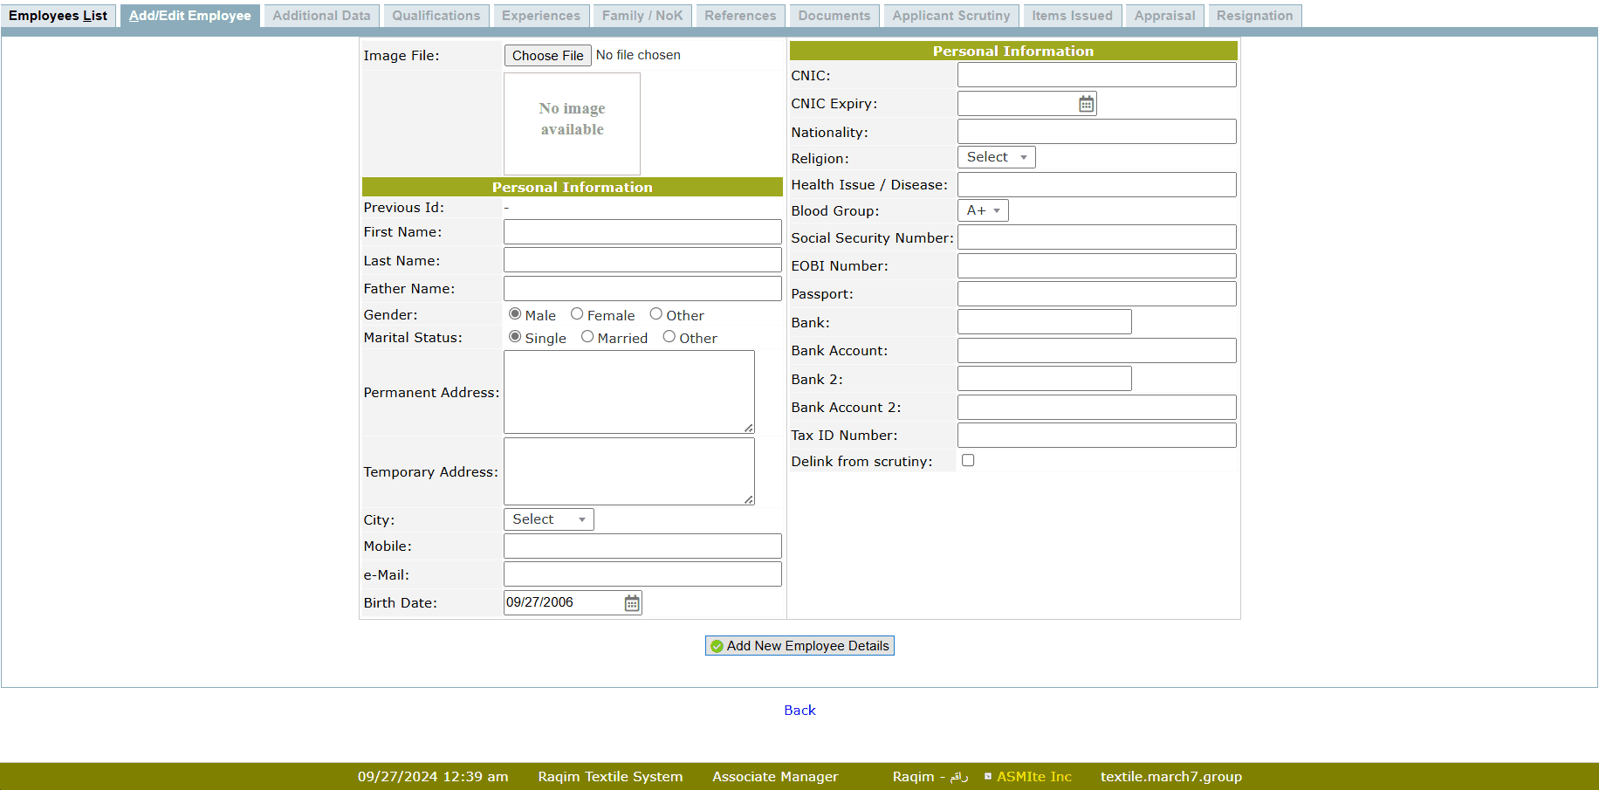Open the CNIC Expiry calendar picker
Viewport: 1599px width, 790px height.
coord(1086,104)
